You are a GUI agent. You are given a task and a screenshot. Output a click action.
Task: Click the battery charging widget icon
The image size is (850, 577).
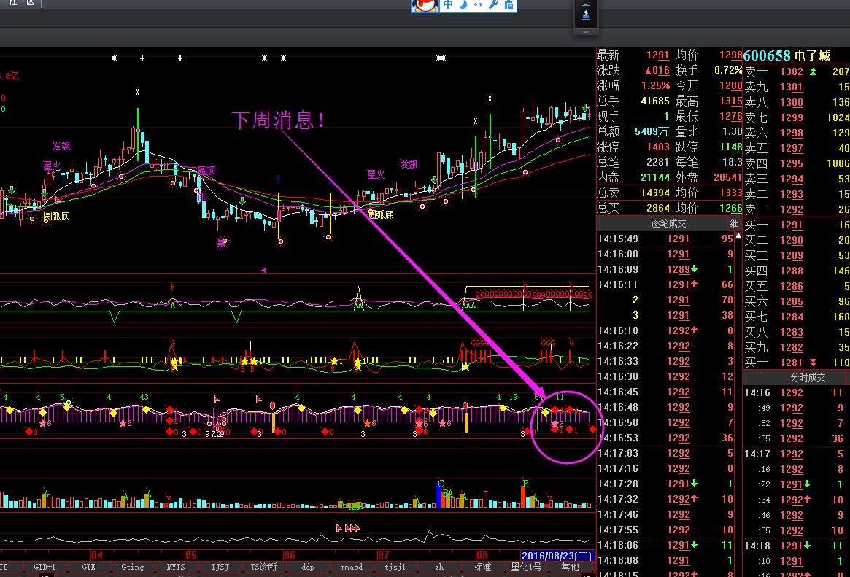(x=586, y=13)
